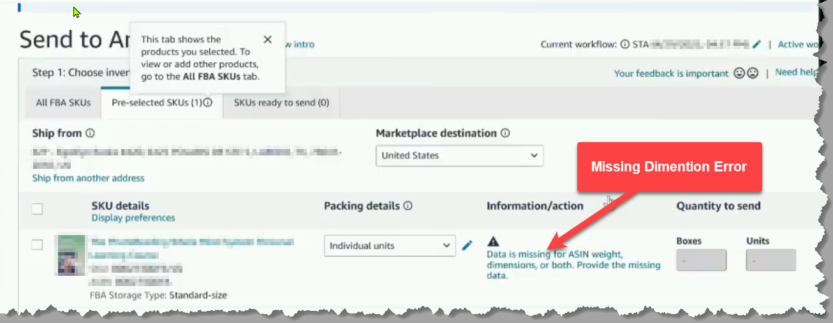Screen dimensions: 833x323
Task: Click the 'Quantity to send' column header
Action: point(718,206)
